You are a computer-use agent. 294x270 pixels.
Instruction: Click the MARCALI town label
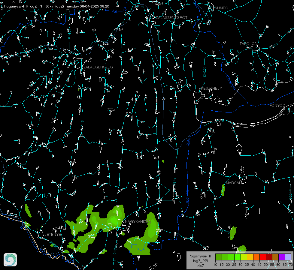[x=234, y=183]
